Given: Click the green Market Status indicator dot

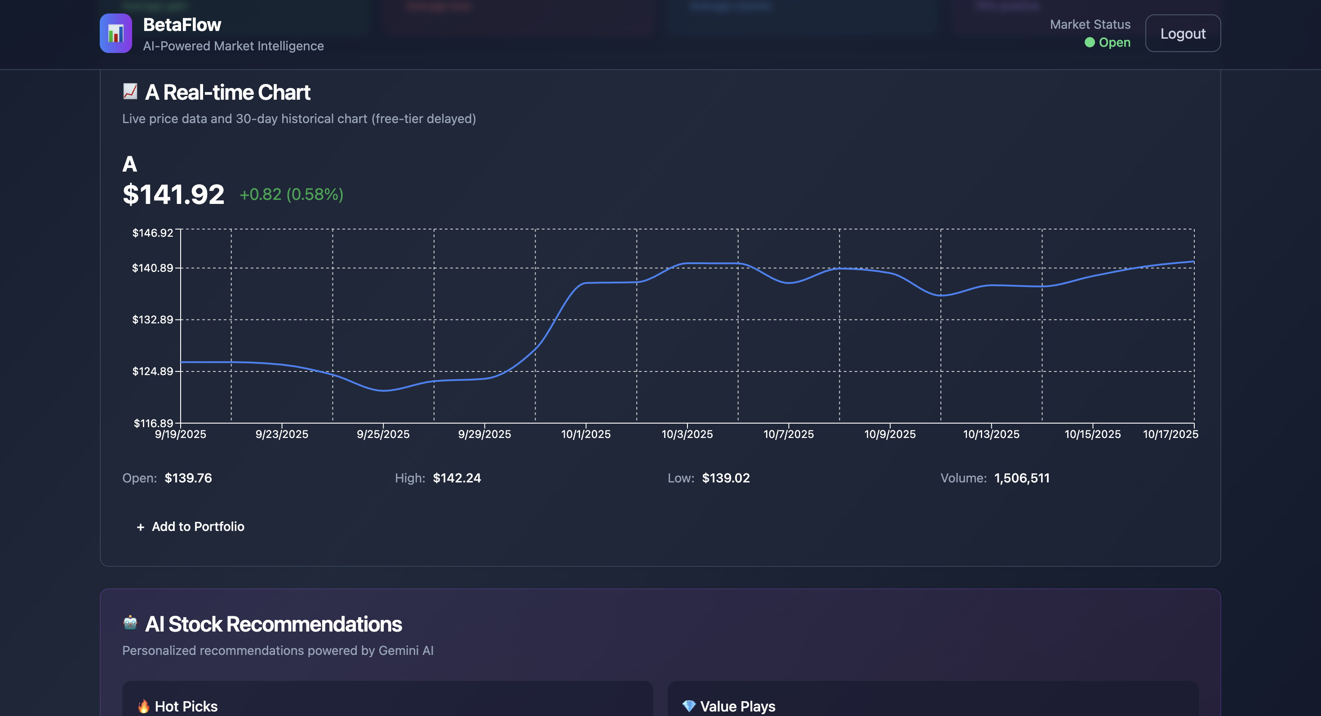Looking at the screenshot, I should (x=1089, y=43).
